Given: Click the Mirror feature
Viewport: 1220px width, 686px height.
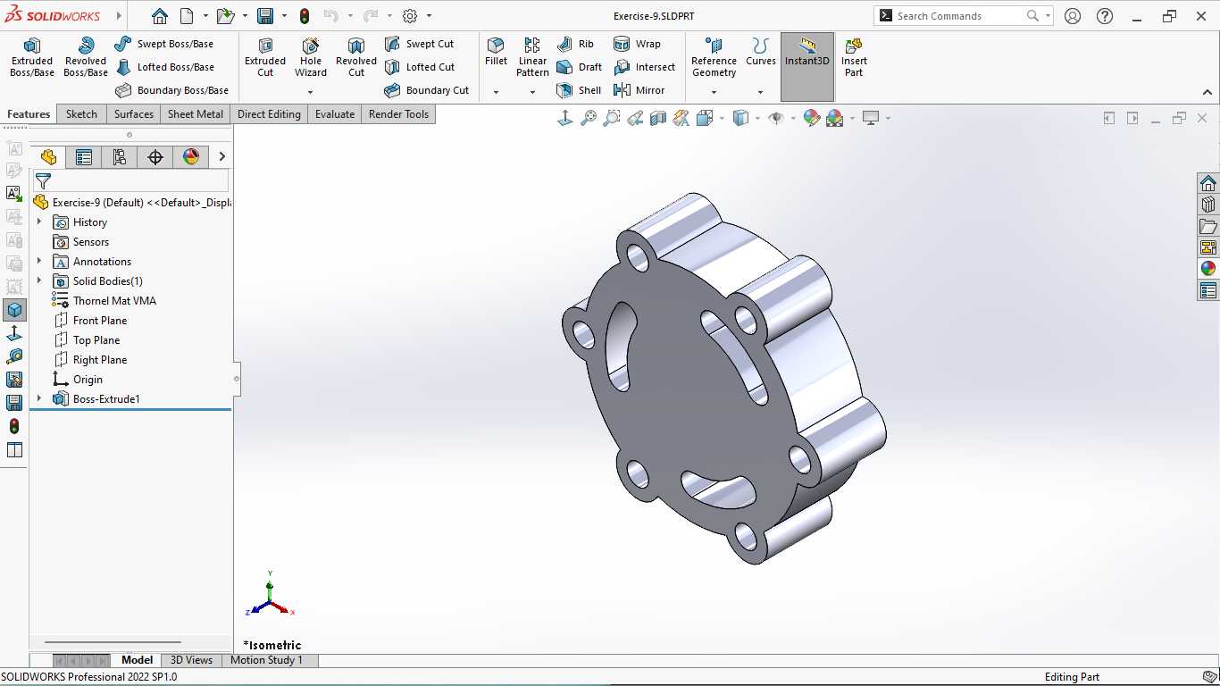Looking at the screenshot, I should coord(639,90).
